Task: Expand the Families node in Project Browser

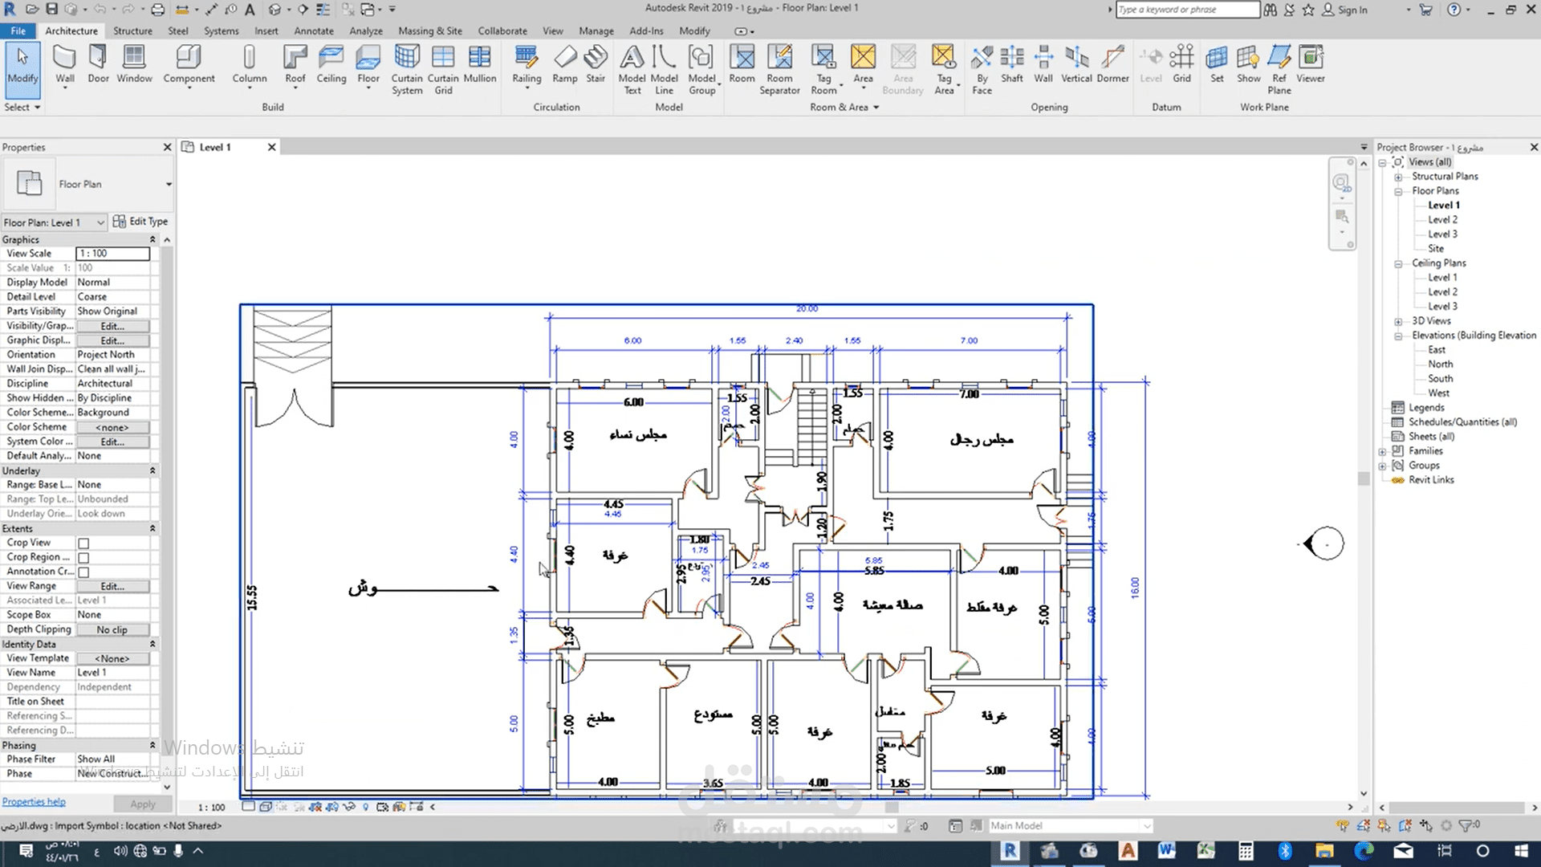Action: pos(1382,451)
